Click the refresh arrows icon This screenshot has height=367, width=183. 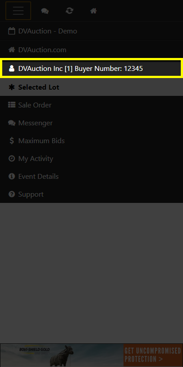69,11
